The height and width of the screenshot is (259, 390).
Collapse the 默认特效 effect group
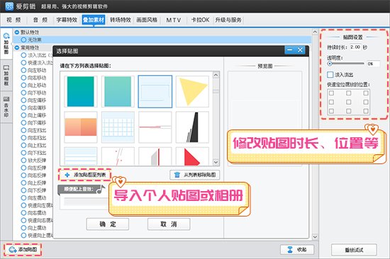17,33
